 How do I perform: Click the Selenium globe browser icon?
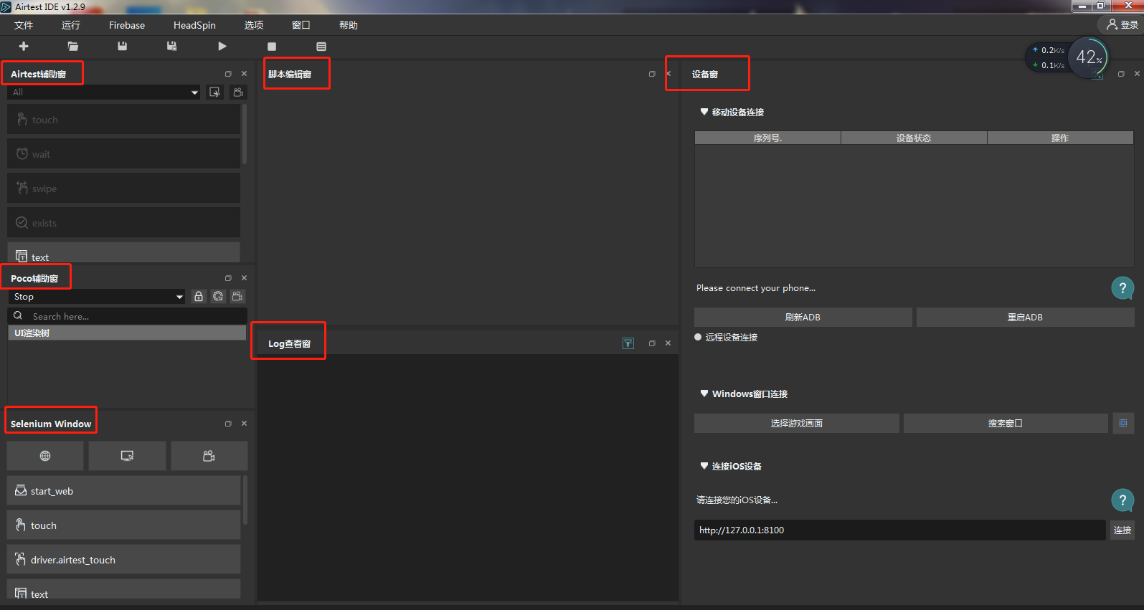tap(45, 456)
